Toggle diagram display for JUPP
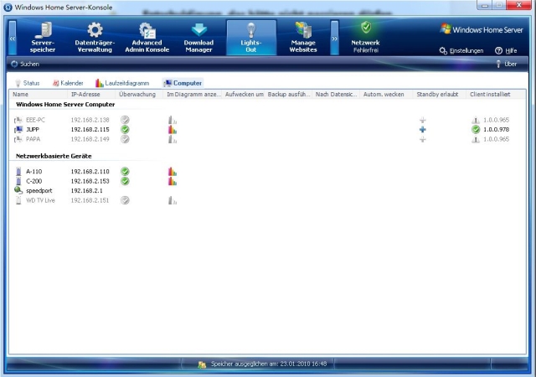Viewport: 536px width, 377px height. pyautogui.click(x=173, y=129)
